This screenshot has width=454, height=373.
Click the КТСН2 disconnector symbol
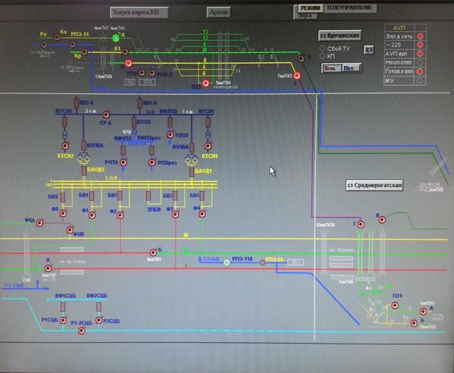[x=65, y=146]
